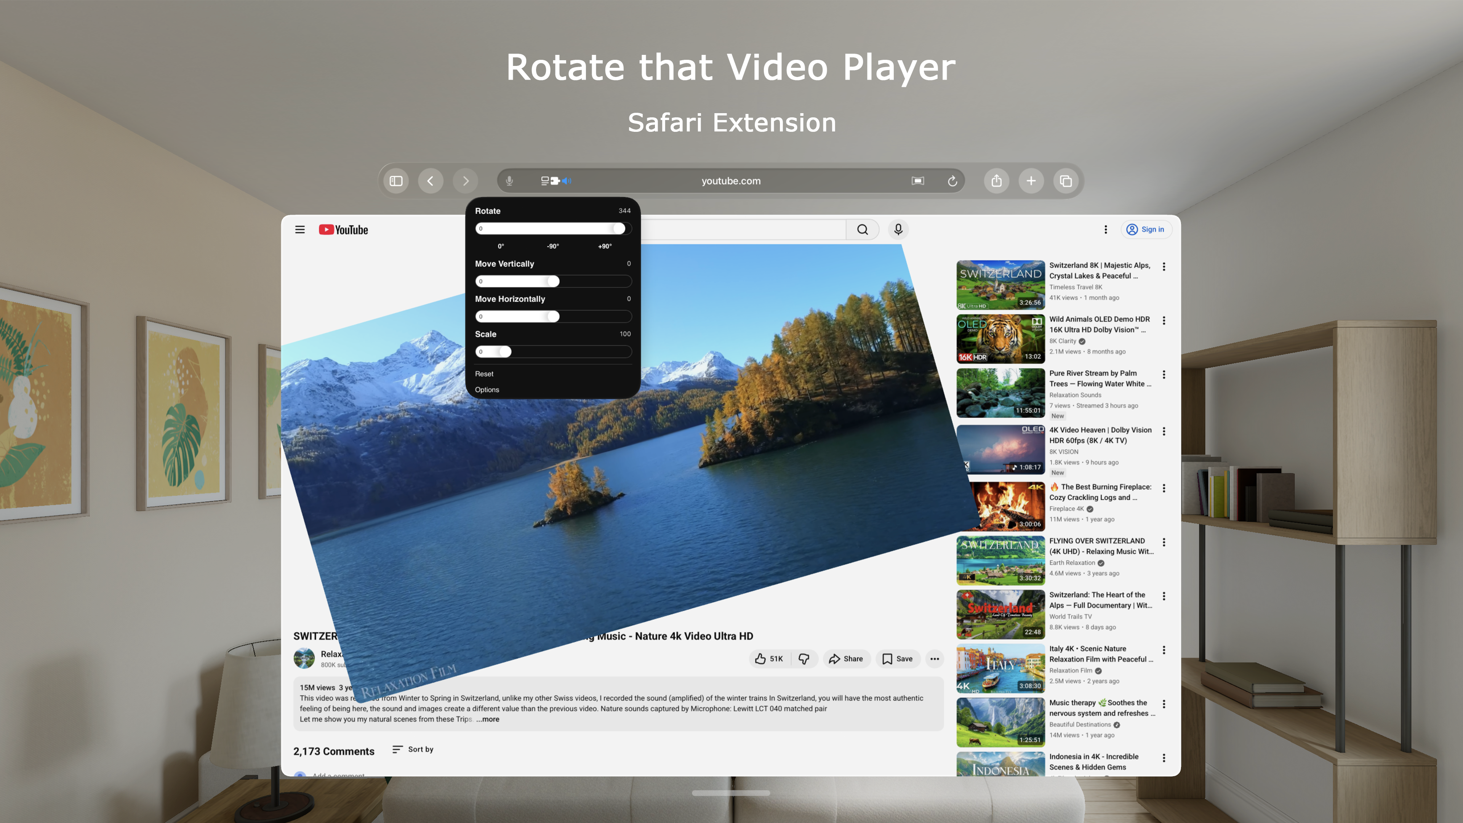The image size is (1463, 823).
Task: Go back with the left chevron button
Action: (x=431, y=181)
